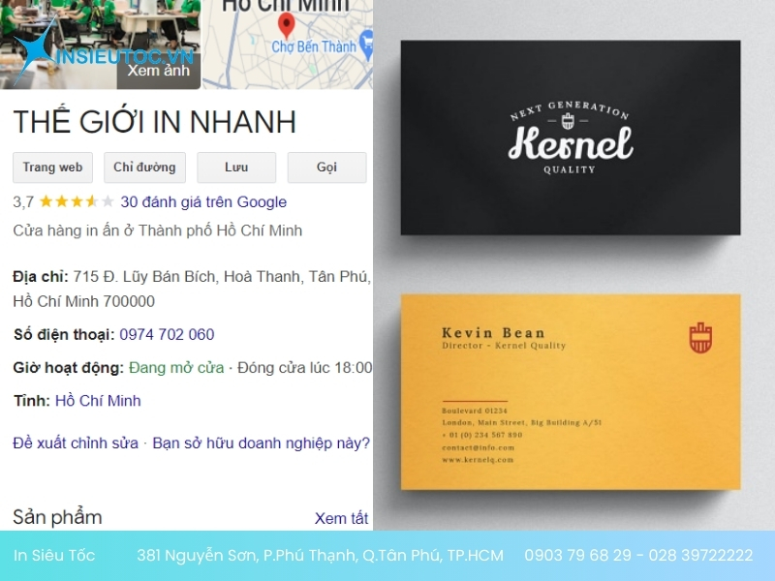Save the place with Lưu button
775x581 pixels.
[236, 168]
